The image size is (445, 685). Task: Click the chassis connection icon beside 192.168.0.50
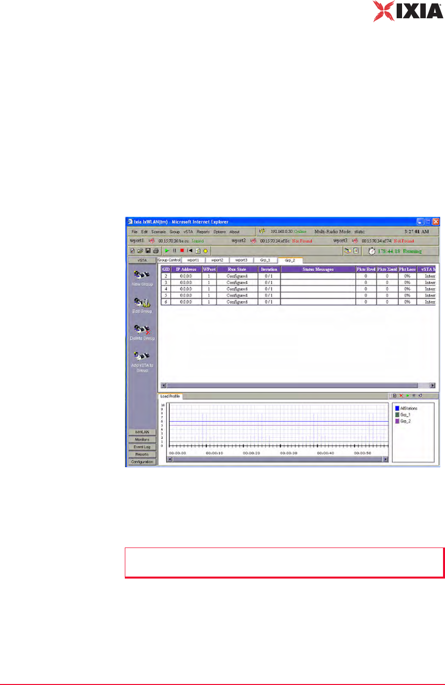tap(262, 231)
